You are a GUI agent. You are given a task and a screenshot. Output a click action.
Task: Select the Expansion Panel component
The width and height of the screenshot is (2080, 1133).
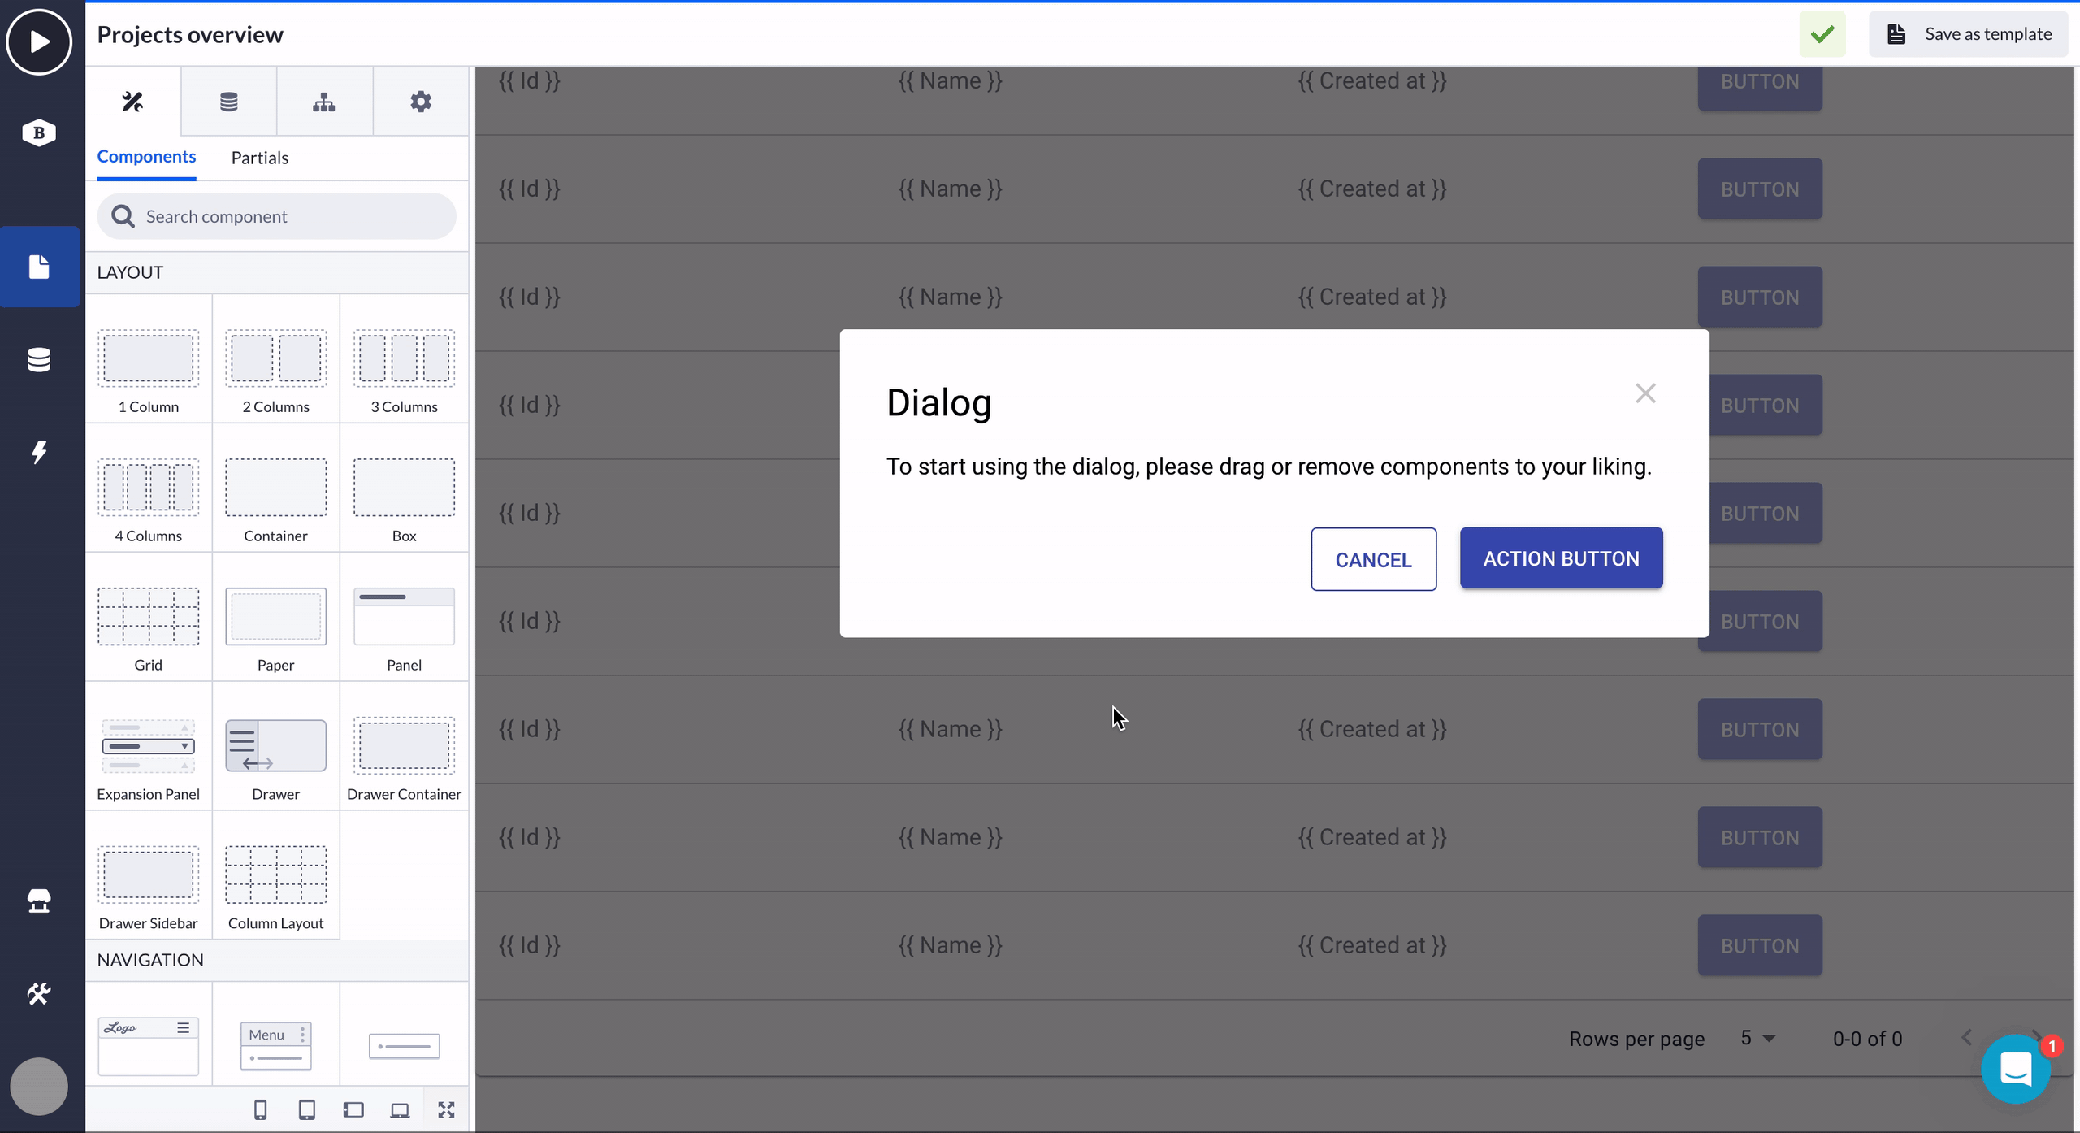(x=149, y=746)
